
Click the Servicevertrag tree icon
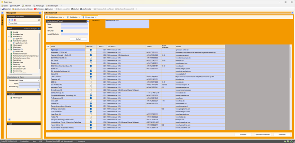(11, 71)
